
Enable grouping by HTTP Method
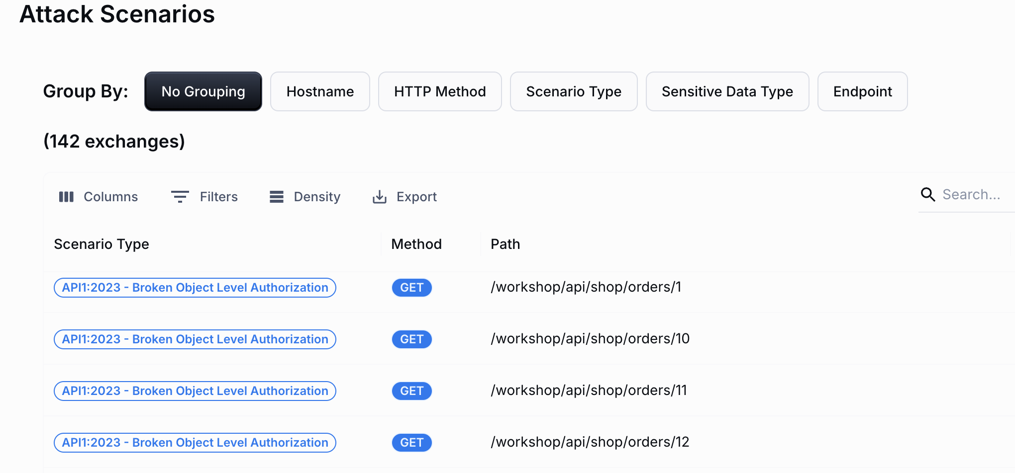440,91
